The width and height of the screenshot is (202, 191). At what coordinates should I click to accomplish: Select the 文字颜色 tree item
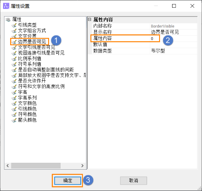tap(27, 103)
